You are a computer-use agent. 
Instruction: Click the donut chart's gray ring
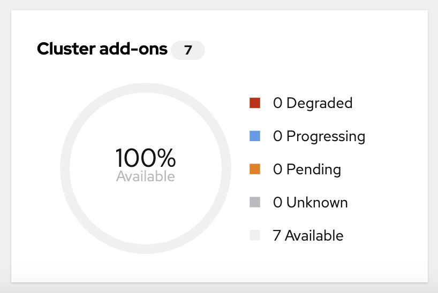[146, 88]
